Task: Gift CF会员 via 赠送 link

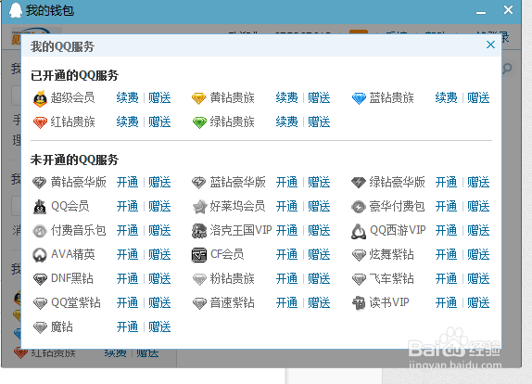Action: pyautogui.click(x=319, y=254)
